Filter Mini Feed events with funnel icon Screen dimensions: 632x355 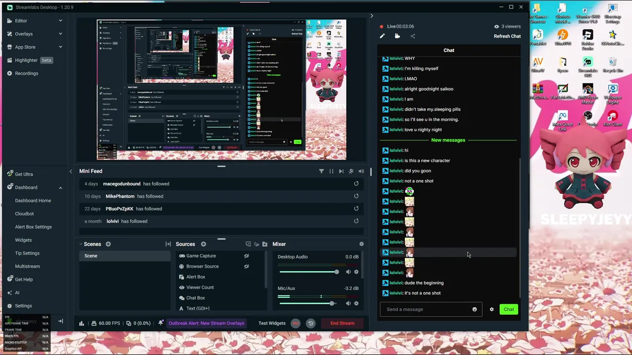(x=321, y=171)
